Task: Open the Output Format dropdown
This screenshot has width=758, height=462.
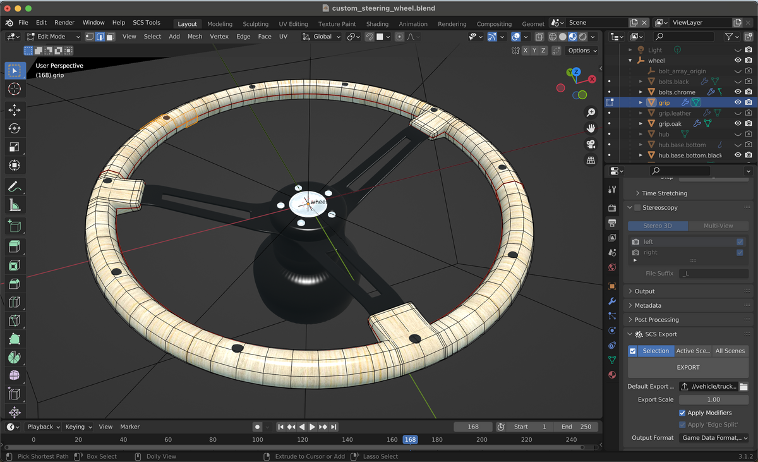Action: click(x=714, y=437)
